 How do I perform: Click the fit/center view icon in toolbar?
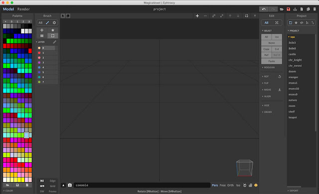pyautogui.click(x=246, y=16)
